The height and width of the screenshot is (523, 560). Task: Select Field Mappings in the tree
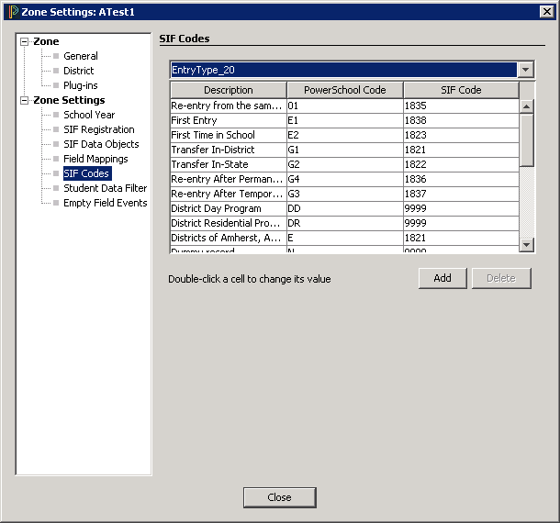(95, 159)
